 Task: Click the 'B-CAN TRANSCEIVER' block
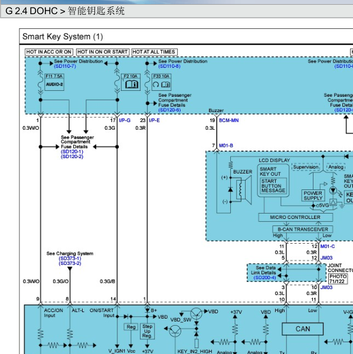pos(303,230)
